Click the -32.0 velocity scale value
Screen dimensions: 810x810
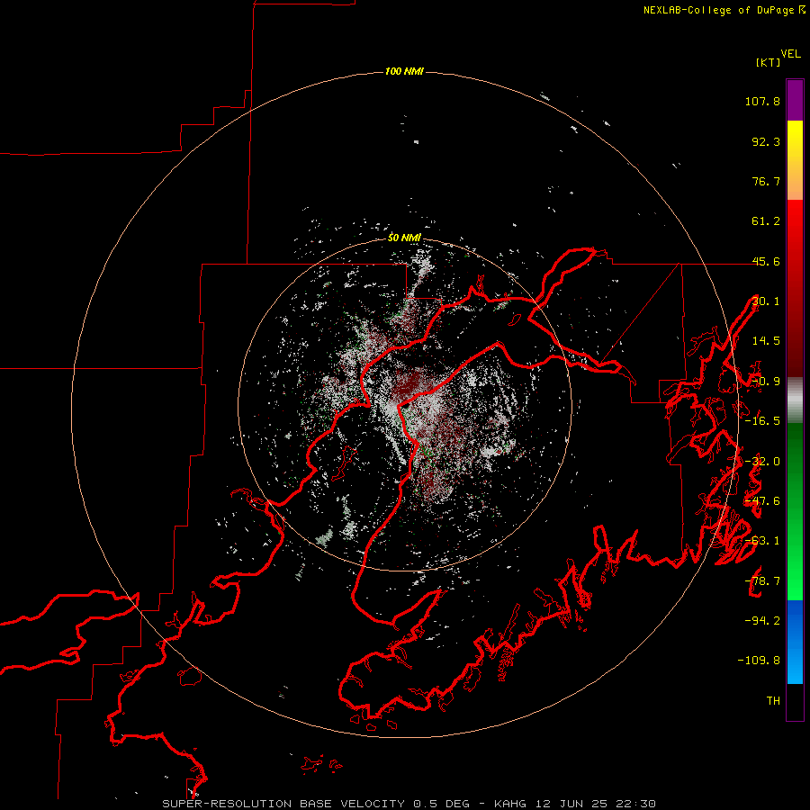(762, 462)
